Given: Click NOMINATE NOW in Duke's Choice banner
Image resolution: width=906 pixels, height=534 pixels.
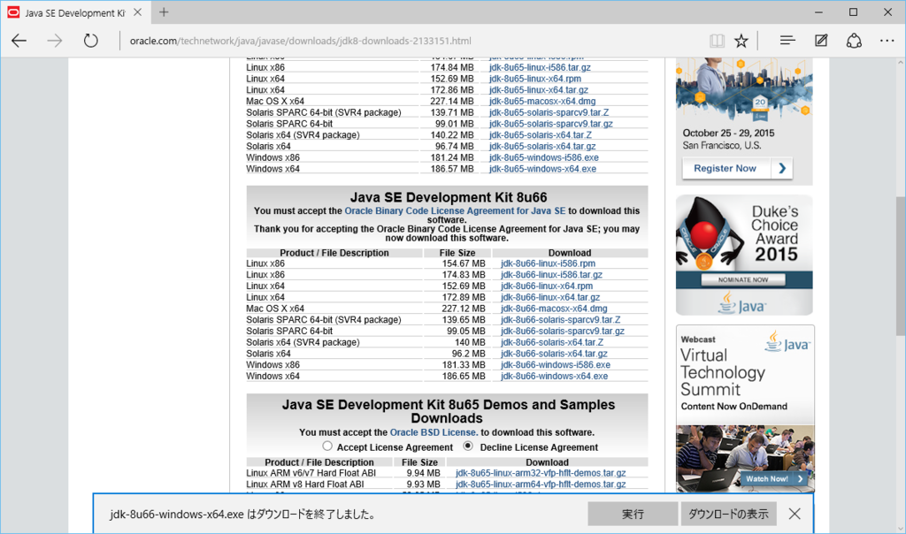Looking at the screenshot, I should tap(743, 279).
